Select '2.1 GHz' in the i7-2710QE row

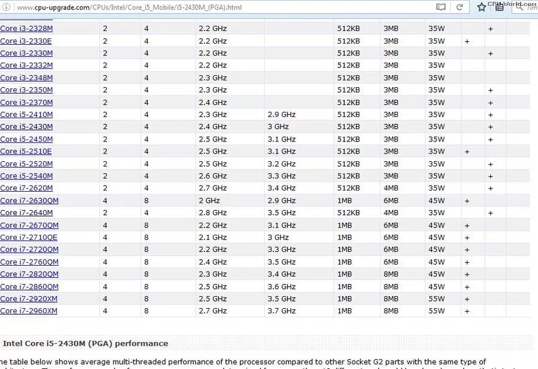point(213,237)
